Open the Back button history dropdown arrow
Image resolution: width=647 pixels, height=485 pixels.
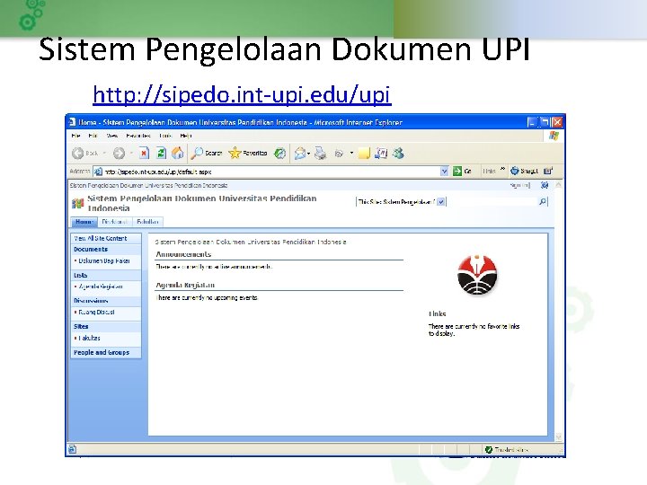[104, 154]
